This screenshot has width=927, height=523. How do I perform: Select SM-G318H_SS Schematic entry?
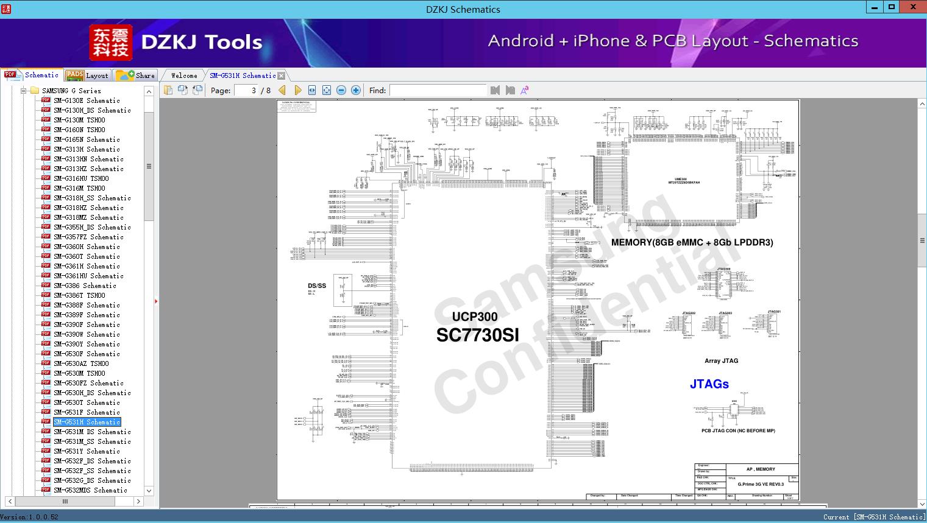tap(92, 198)
